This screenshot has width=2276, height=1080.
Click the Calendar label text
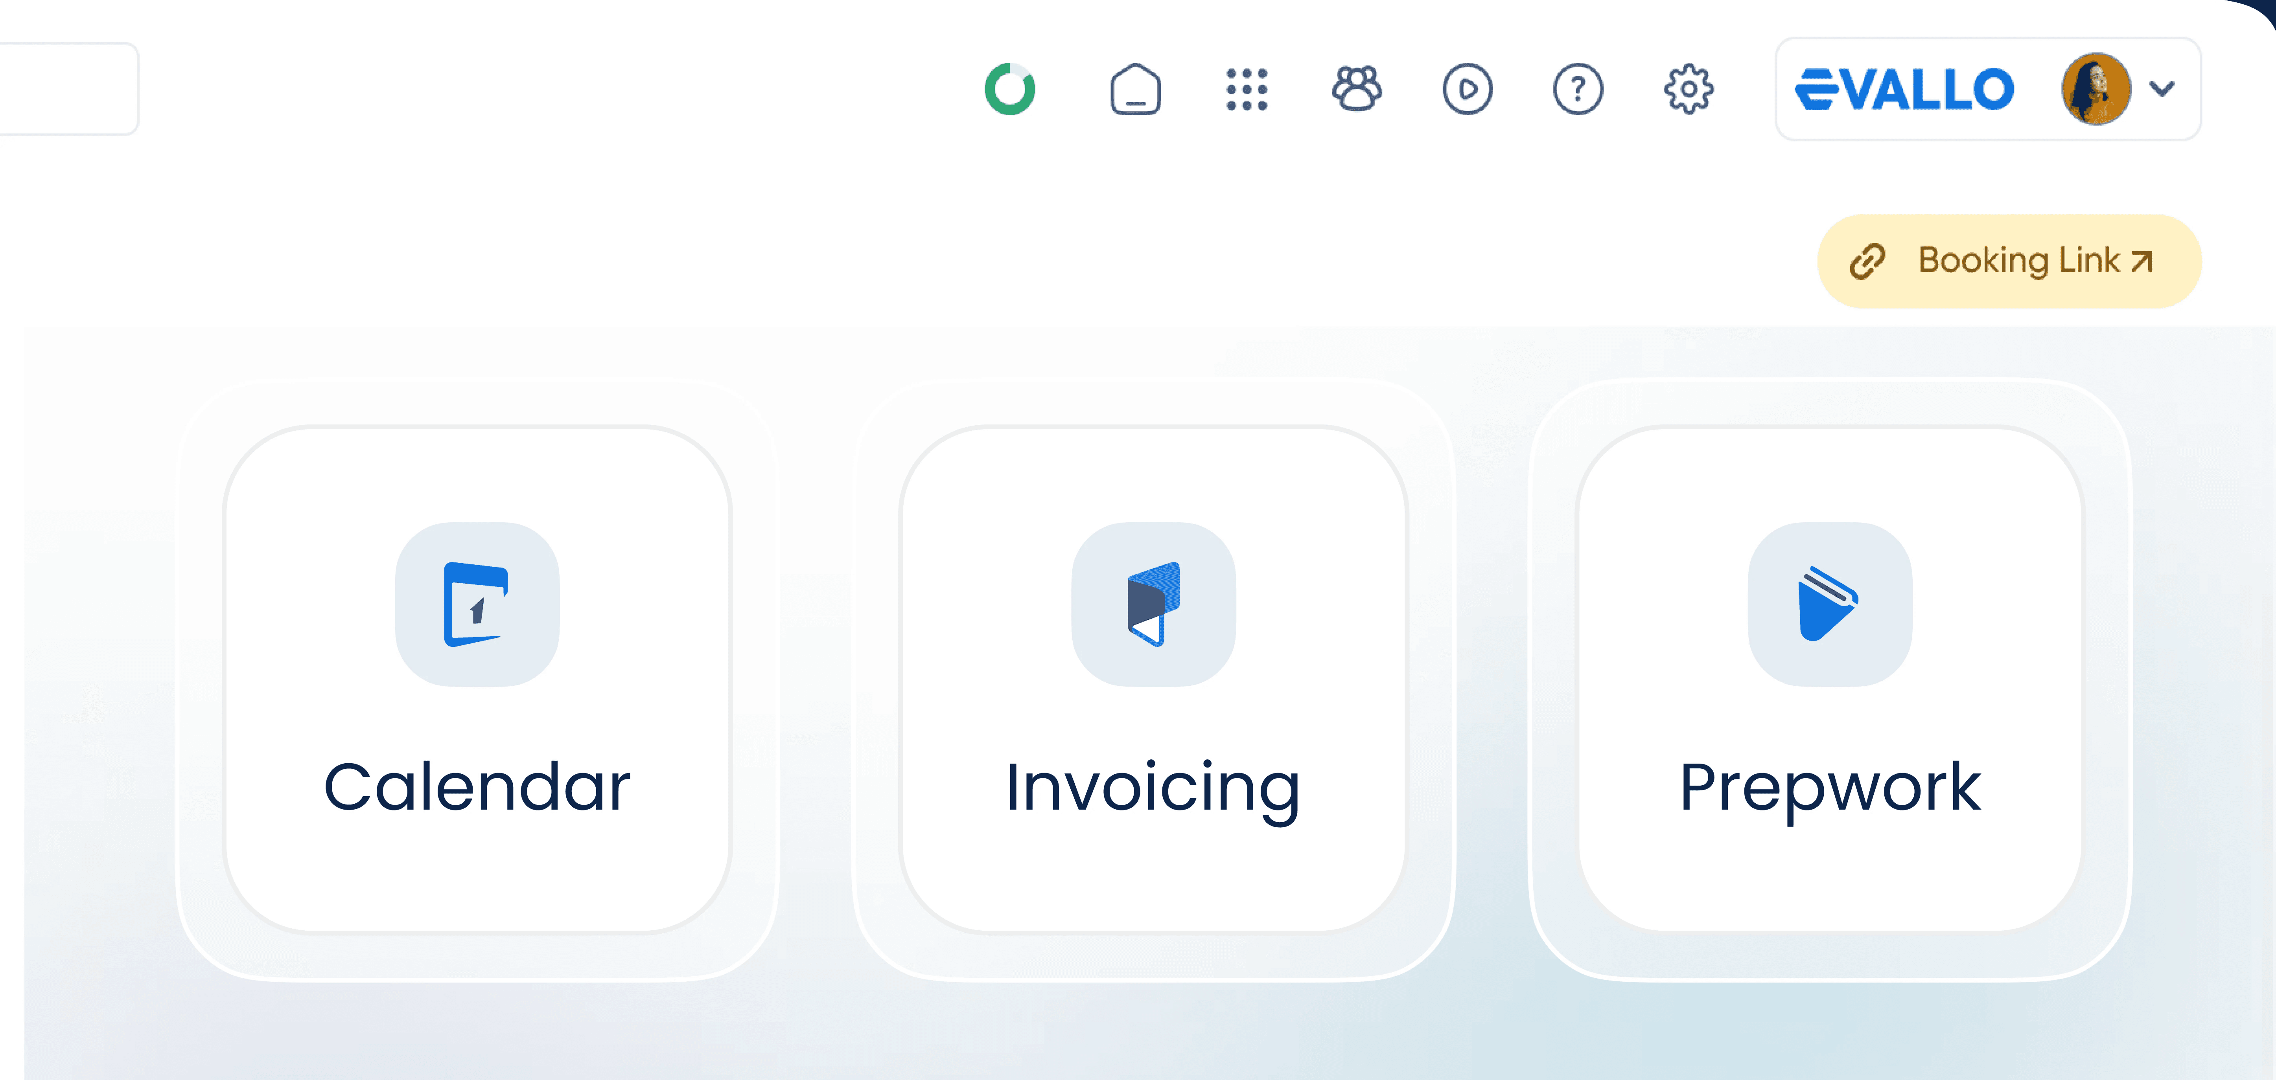point(477,786)
